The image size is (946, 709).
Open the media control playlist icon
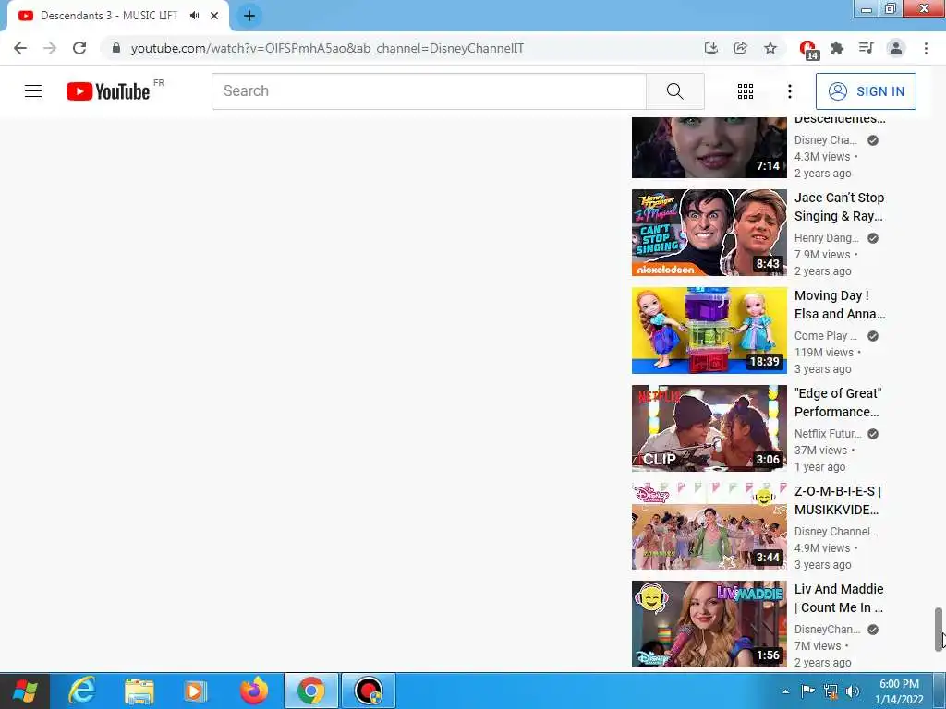(867, 48)
